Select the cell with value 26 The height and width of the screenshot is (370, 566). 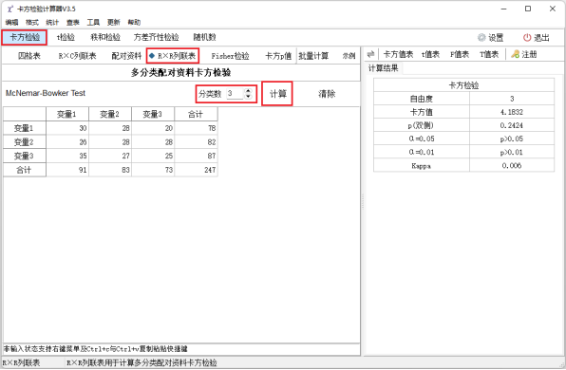(67, 142)
